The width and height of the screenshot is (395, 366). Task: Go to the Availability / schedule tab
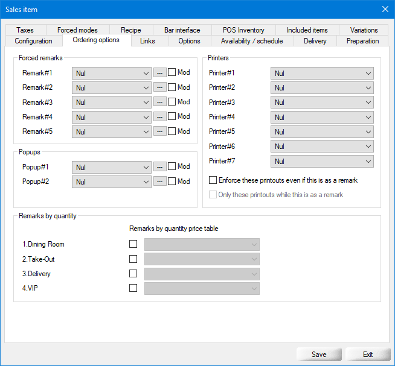point(252,41)
